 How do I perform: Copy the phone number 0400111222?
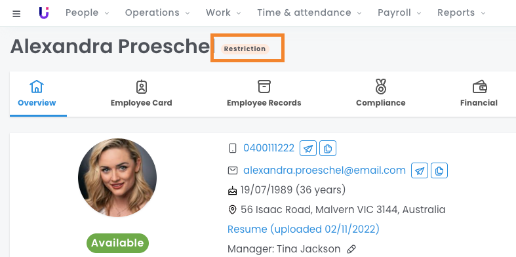pos(328,148)
